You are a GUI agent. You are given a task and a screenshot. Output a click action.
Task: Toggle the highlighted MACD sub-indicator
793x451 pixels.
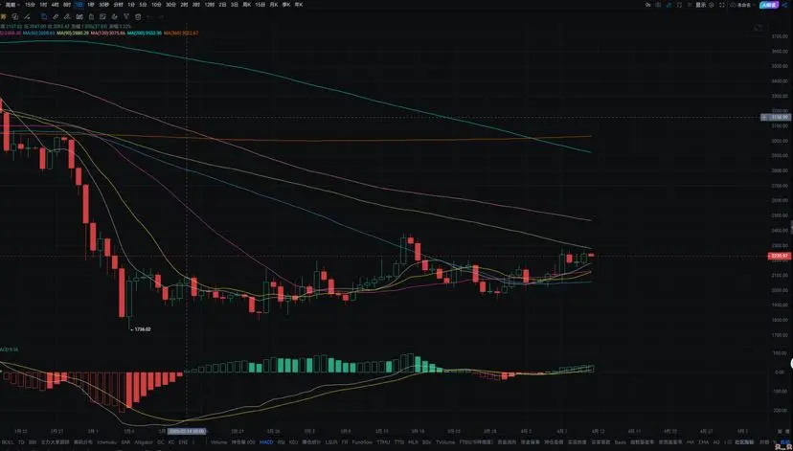pos(266,441)
